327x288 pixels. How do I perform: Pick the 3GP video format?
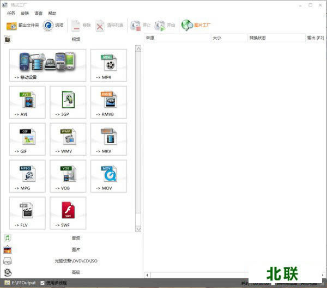pos(68,102)
